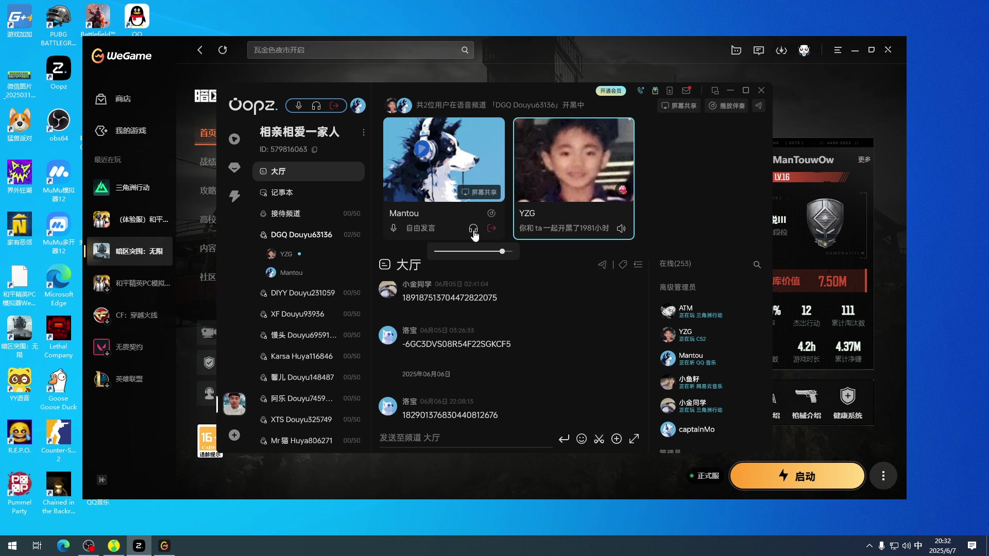Expand the message input box

click(x=634, y=439)
